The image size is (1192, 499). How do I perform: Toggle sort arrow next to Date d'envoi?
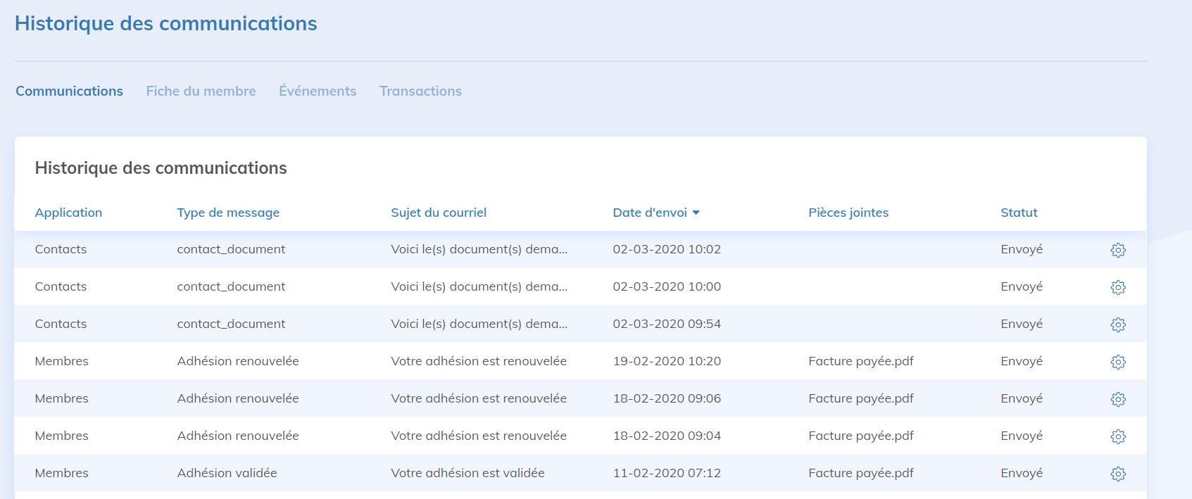pyautogui.click(x=696, y=213)
